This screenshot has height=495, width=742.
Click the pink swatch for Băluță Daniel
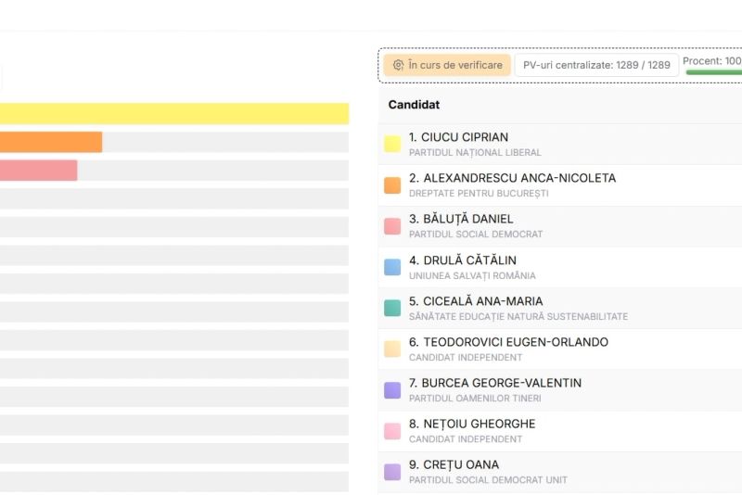pos(392,226)
